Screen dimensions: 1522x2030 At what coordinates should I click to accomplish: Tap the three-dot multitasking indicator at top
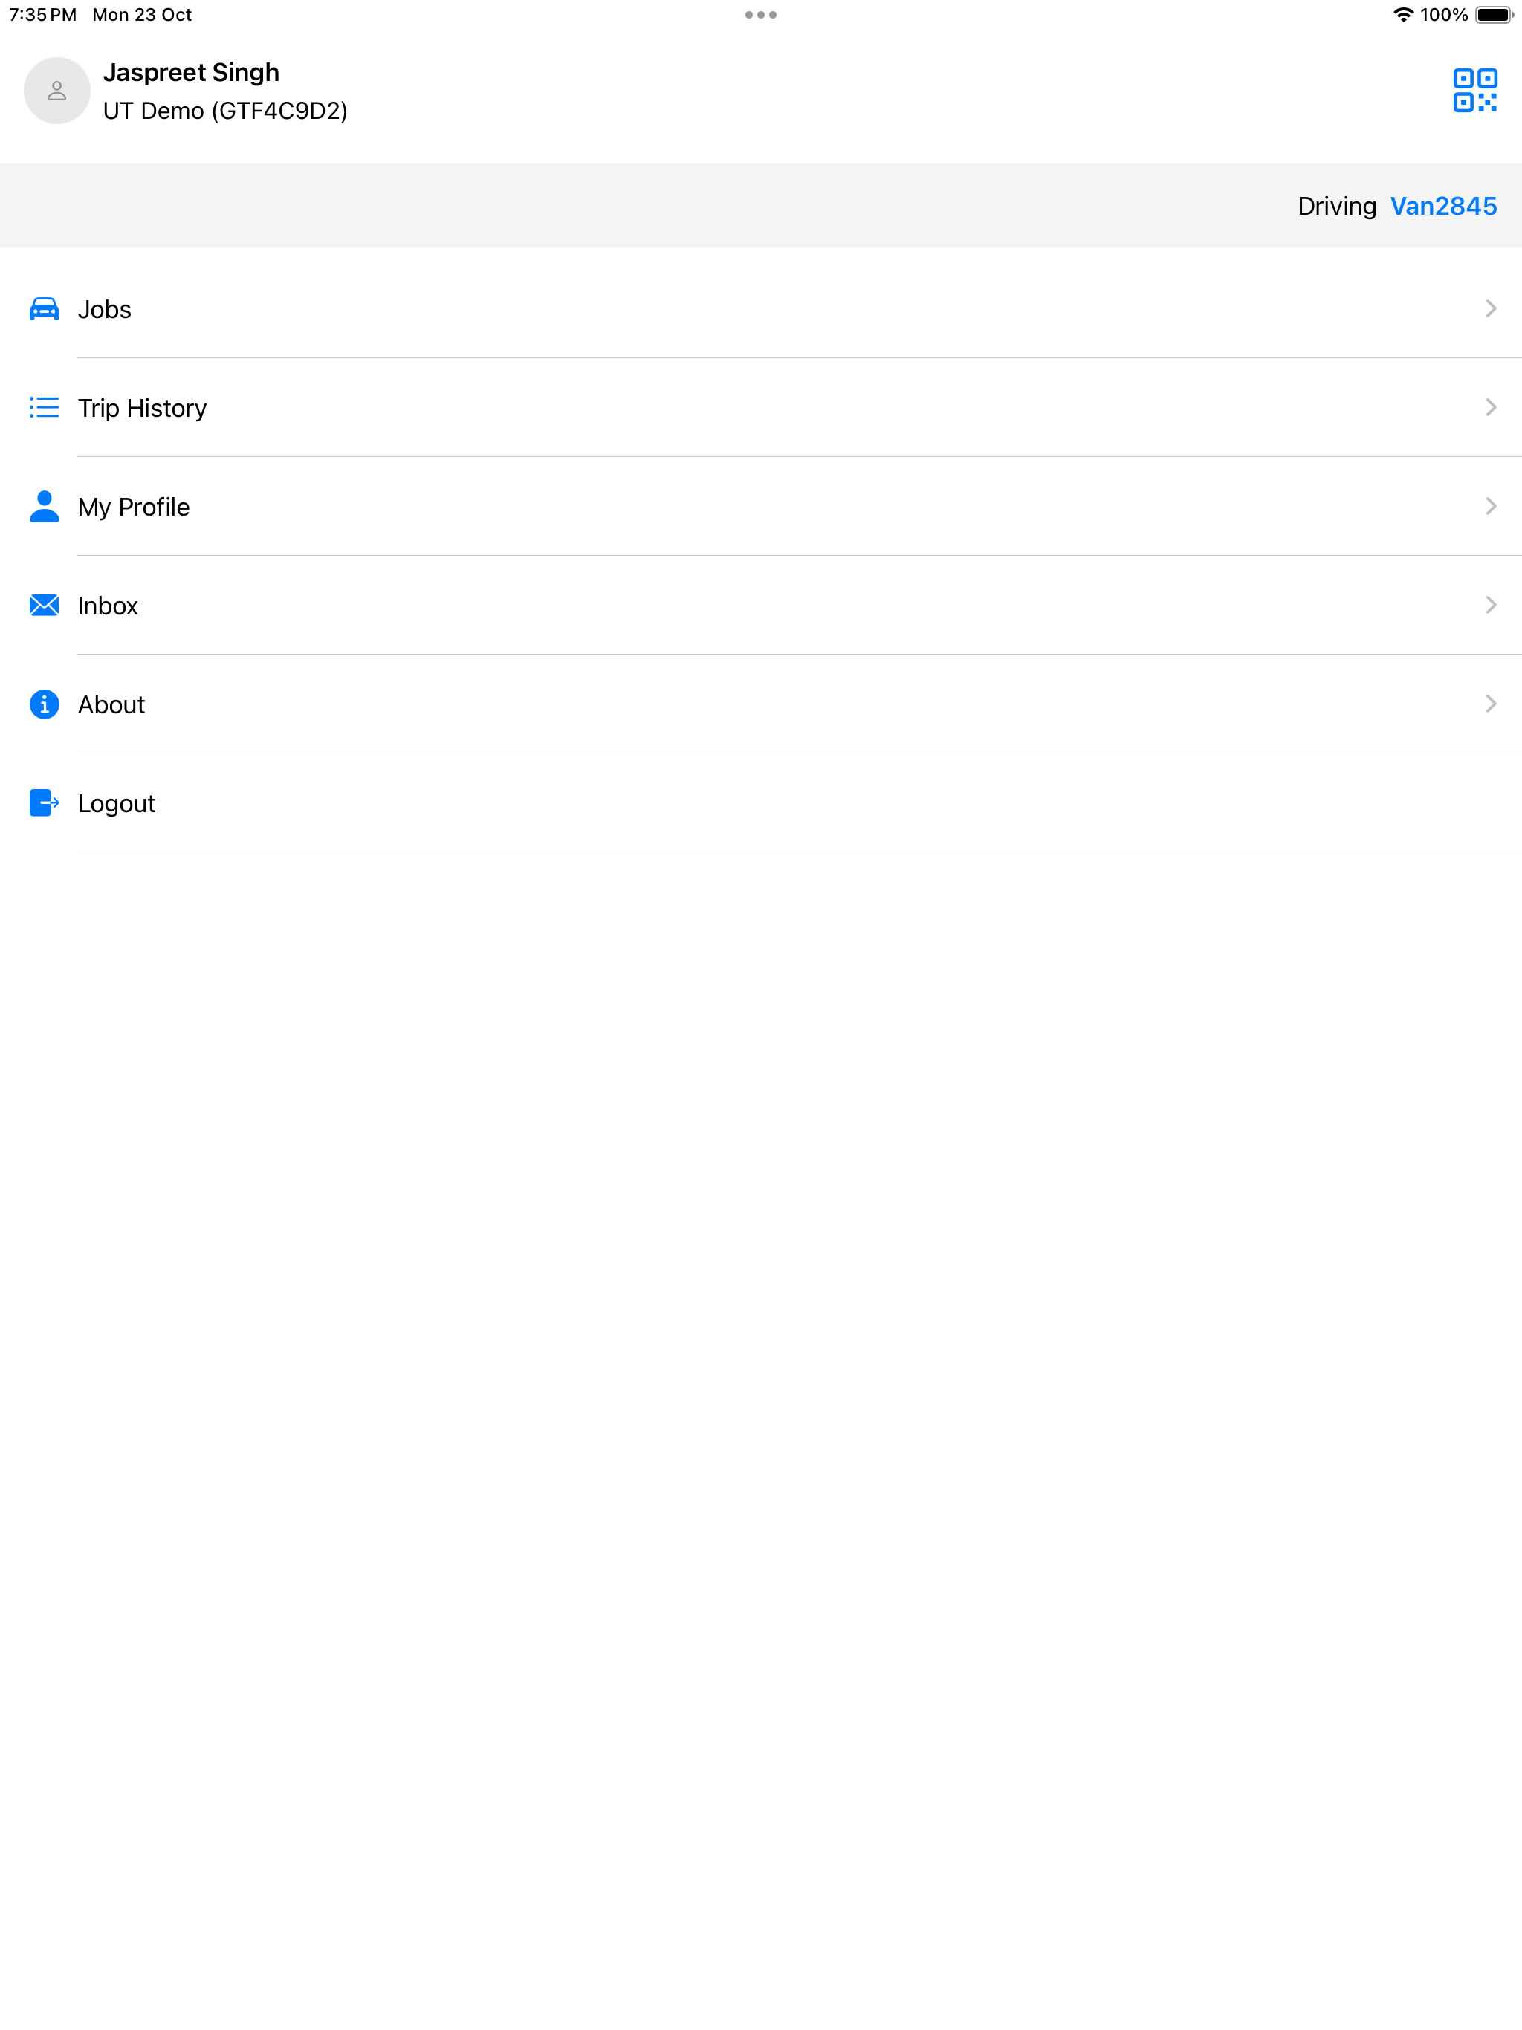tap(760, 15)
